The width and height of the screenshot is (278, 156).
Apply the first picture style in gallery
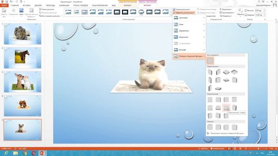tap(68, 12)
